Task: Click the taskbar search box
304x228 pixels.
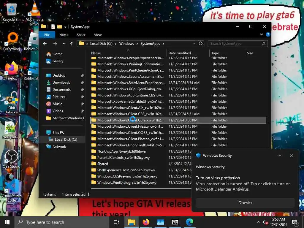Action: click(62, 222)
